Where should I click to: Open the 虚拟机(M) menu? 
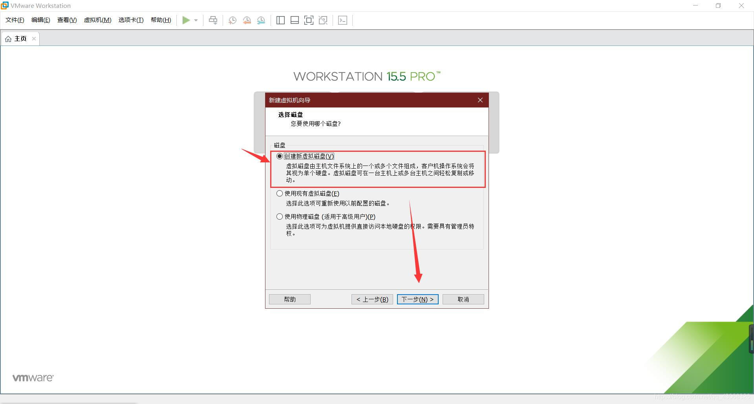(98, 20)
